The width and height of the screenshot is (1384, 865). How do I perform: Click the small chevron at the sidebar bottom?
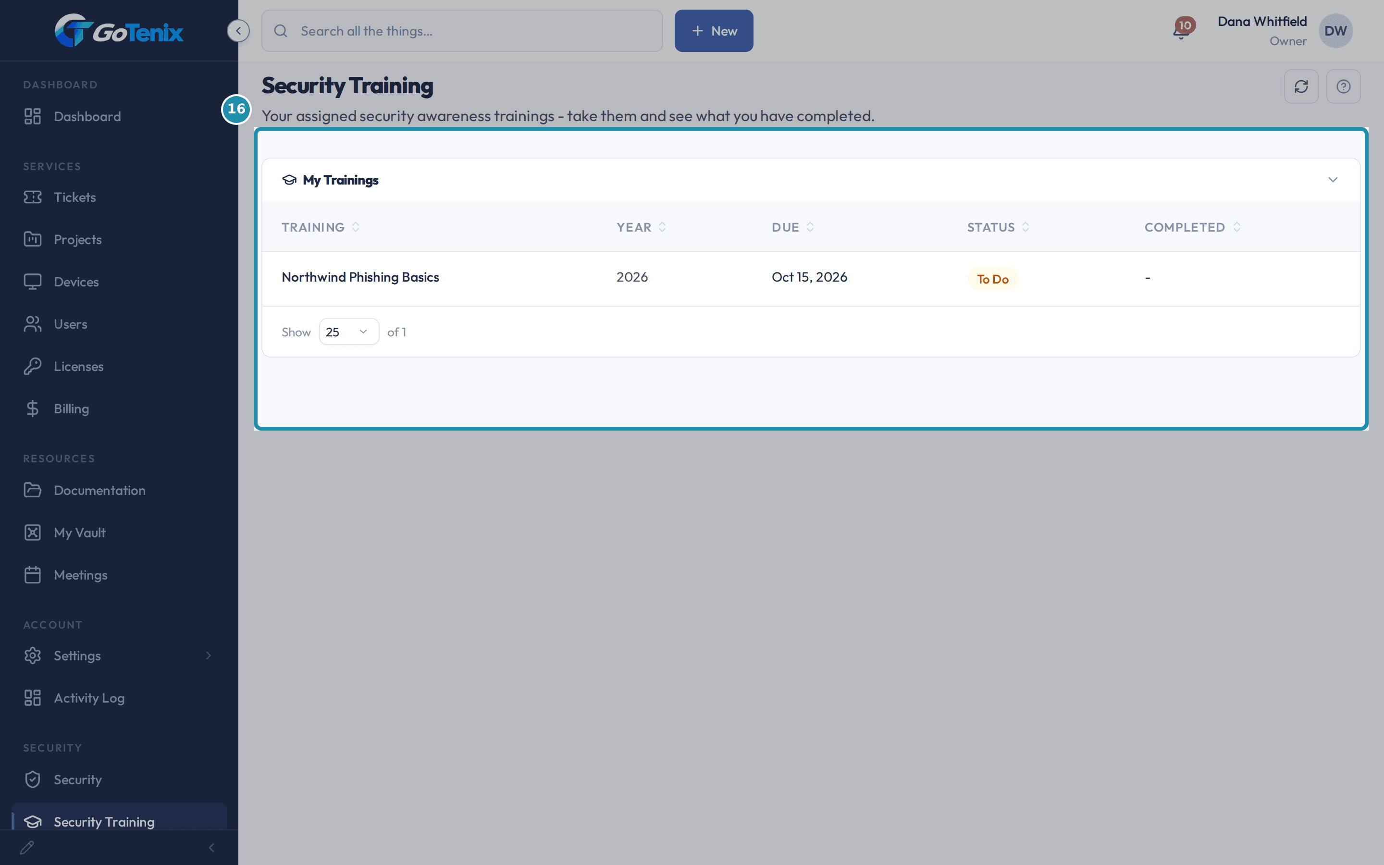(x=211, y=847)
